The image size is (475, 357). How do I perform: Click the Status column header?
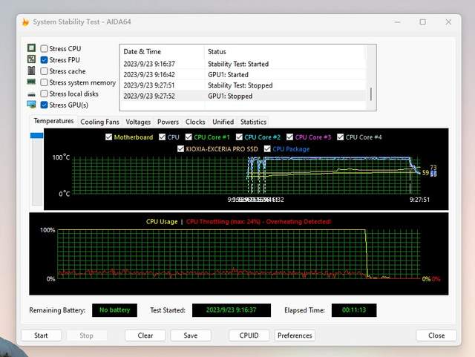coord(285,52)
